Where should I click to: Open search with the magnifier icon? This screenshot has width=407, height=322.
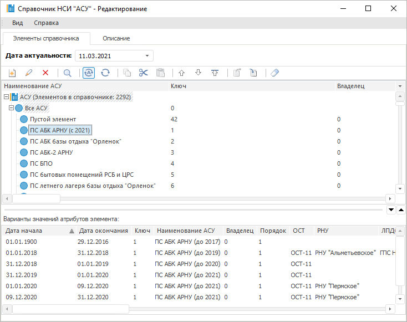pyautogui.click(x=67, y=73)
